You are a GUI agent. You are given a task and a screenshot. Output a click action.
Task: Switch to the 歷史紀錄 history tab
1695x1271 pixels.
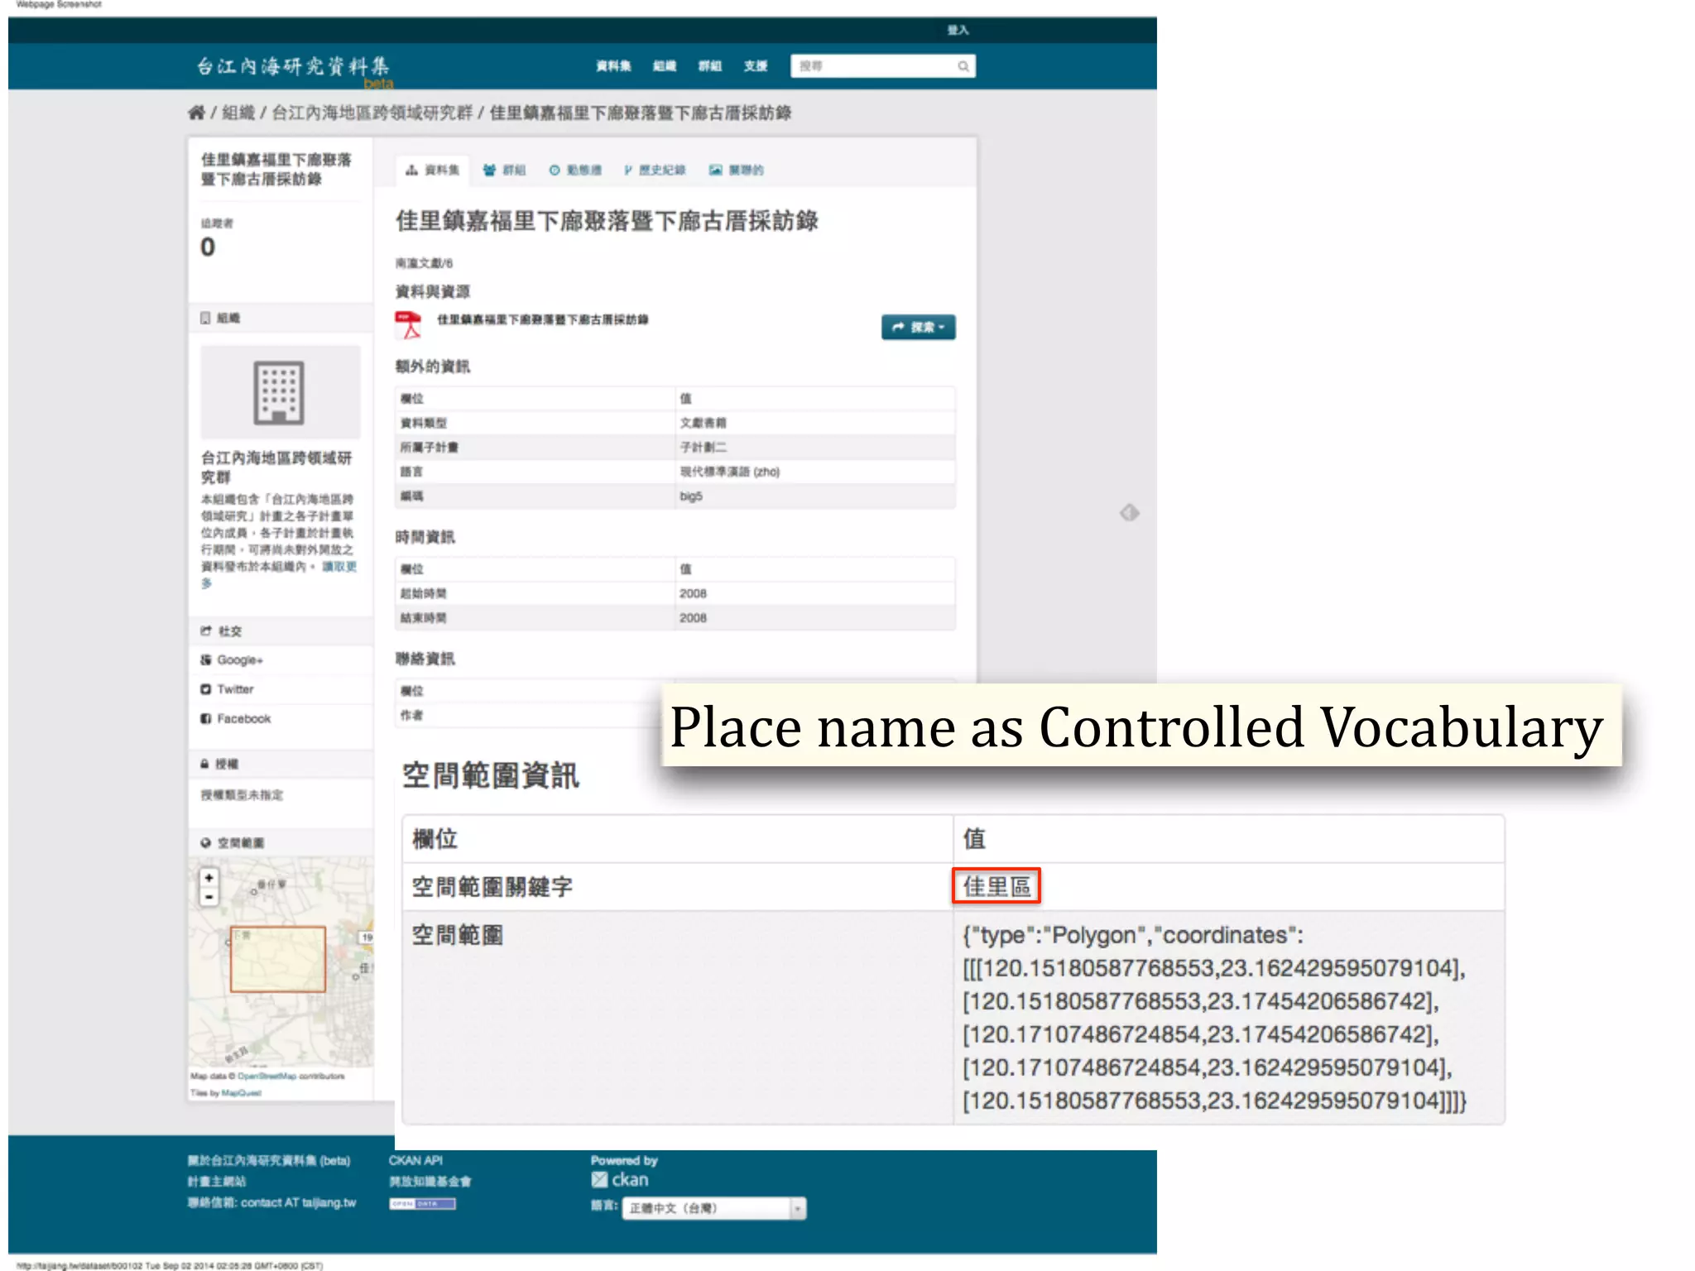tap(655, 170)
